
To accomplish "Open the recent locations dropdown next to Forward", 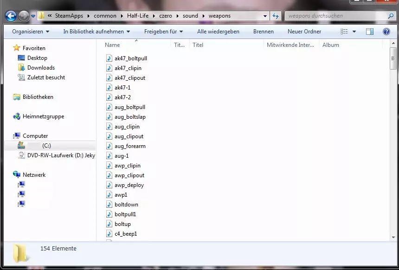I will pyautogui.click(x=33, y=16).
